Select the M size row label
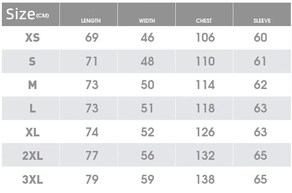 click(33, 85)
